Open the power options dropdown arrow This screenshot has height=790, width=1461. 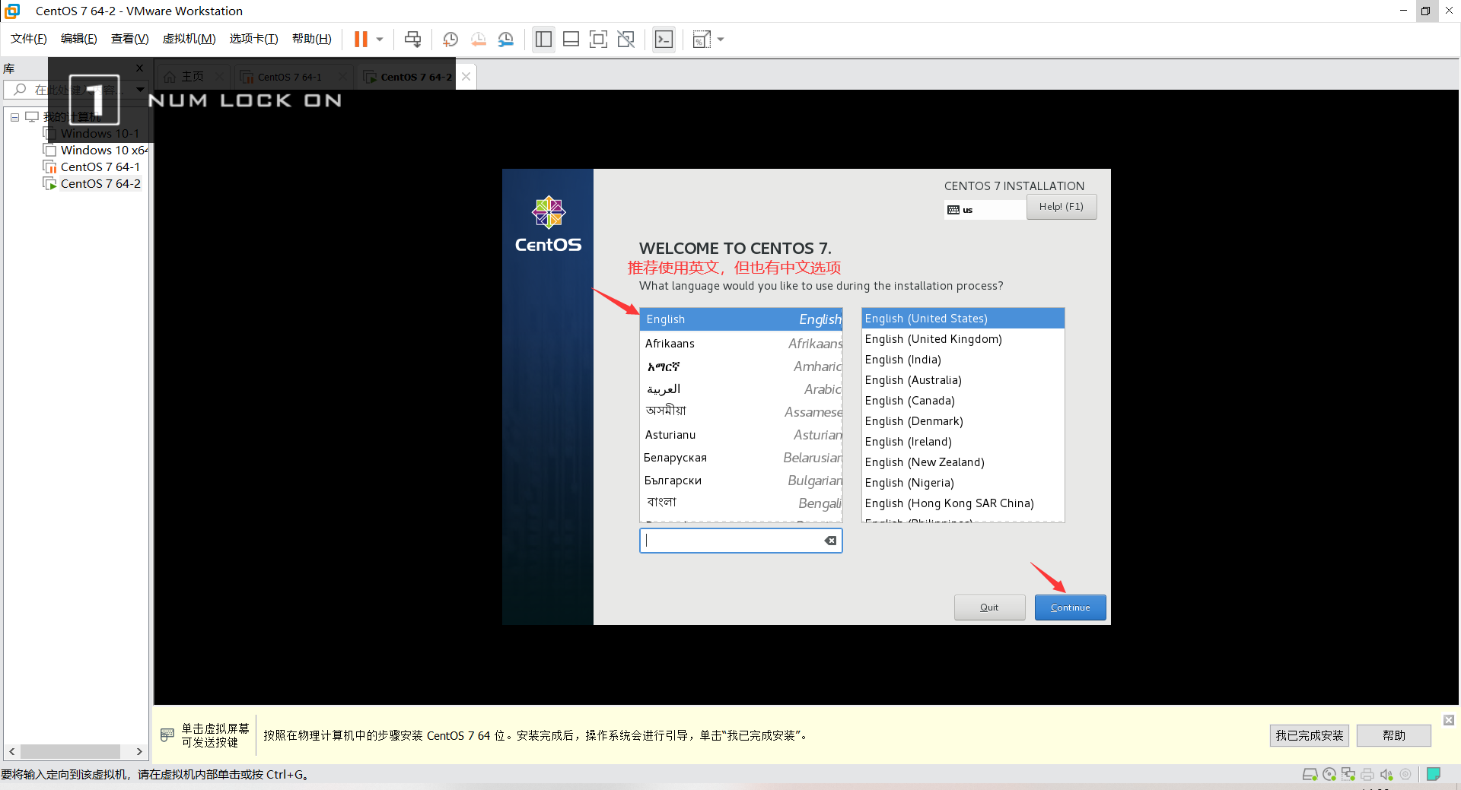point(380,40)
